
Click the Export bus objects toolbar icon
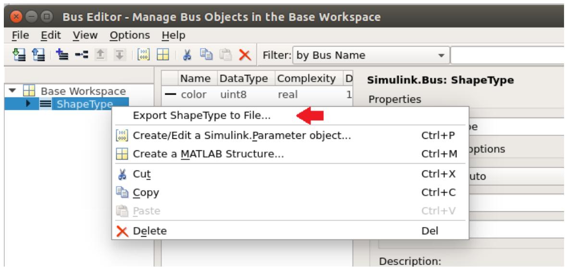[x=38, y=55]
